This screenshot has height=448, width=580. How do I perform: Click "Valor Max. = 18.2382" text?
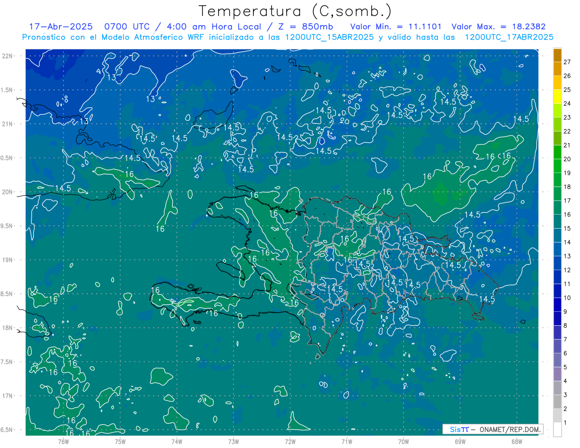[499, 27]
